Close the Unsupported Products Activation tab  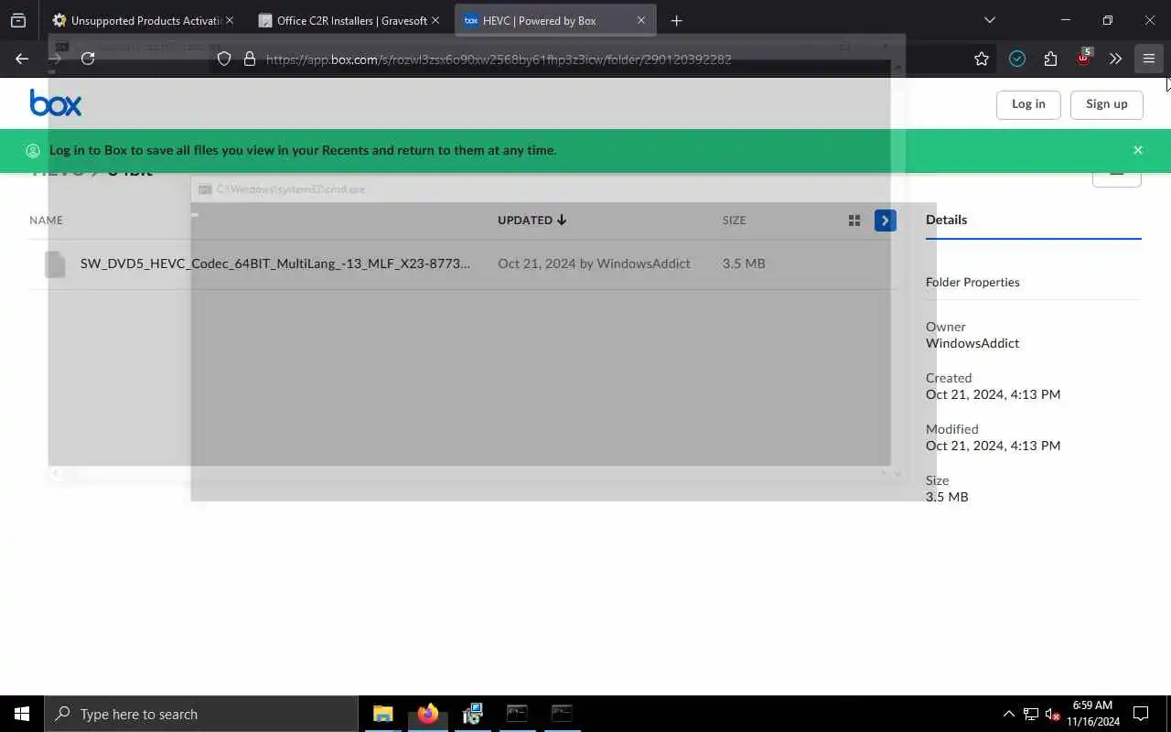(x=229, y=20)
